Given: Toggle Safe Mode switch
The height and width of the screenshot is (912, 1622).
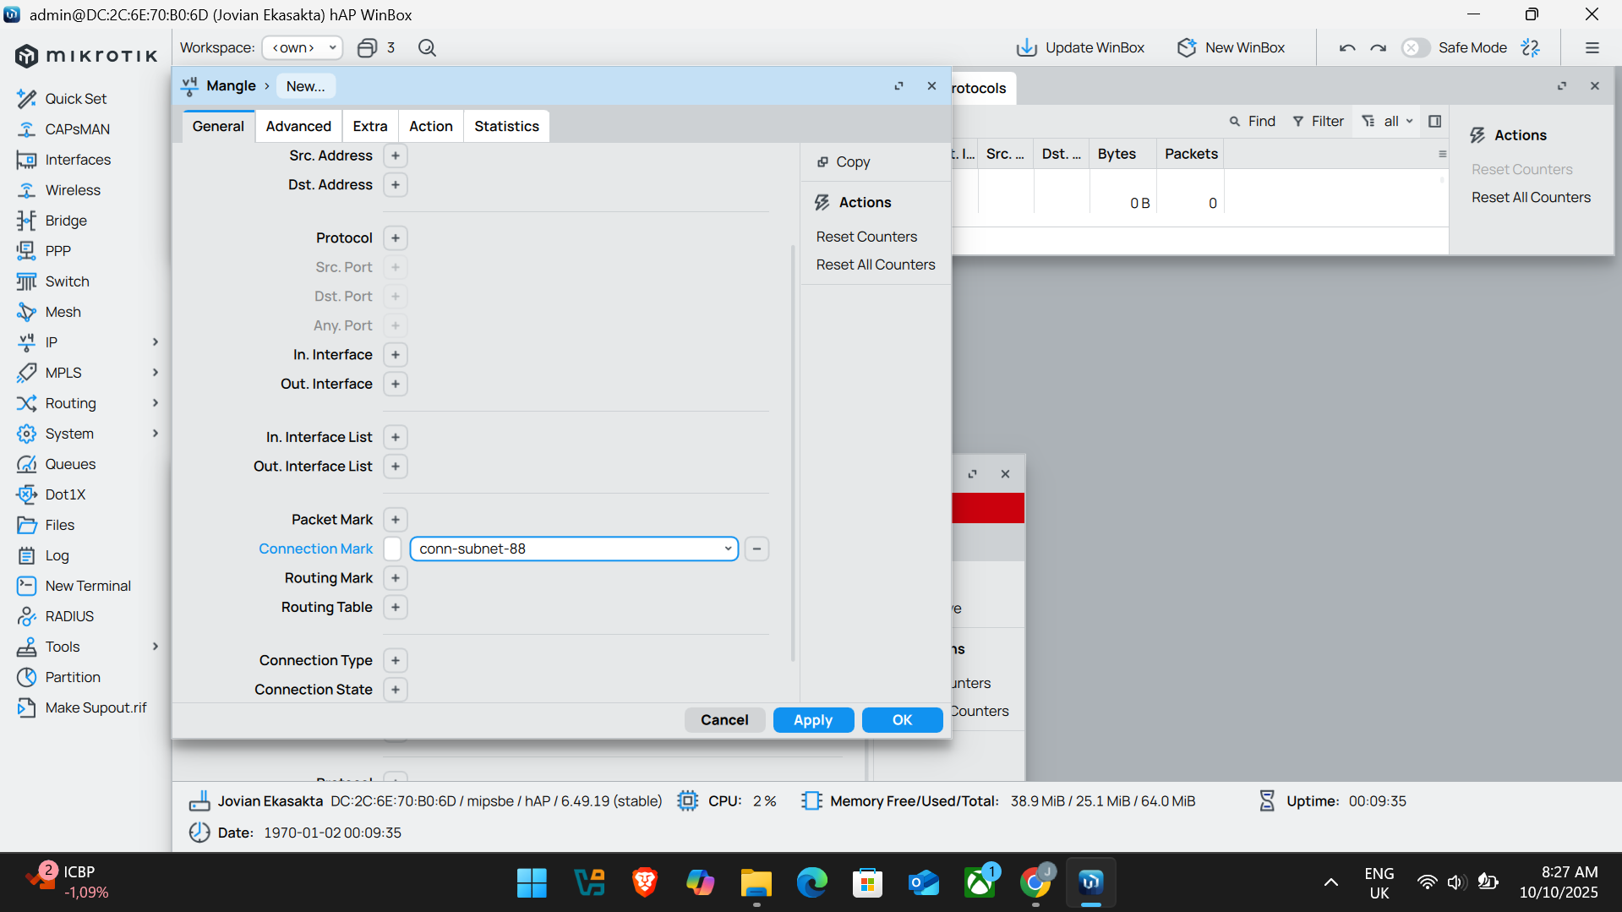Looking at the screenshot, I should [x=1415, y=47].
